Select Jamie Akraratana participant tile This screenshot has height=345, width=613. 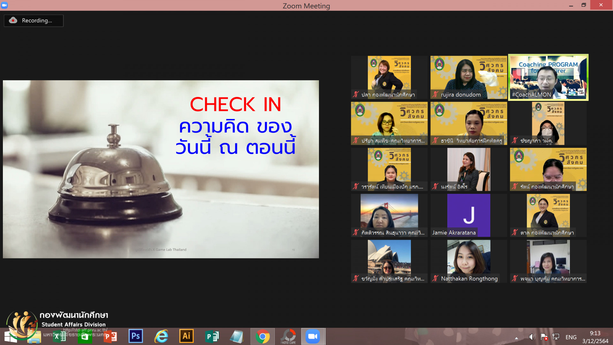point(468,215)
